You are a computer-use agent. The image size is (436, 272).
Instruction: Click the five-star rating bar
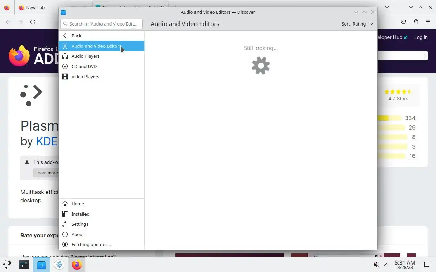(389, 118)
